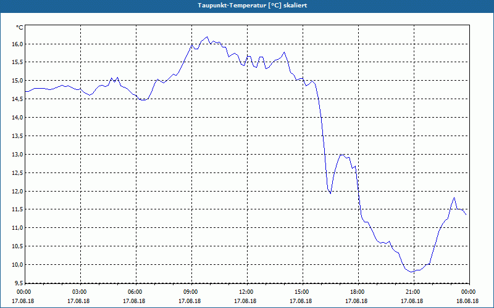Click the 12,5 y-axis label
Screen dimensions: 494x308
click(x=18, y=172)
